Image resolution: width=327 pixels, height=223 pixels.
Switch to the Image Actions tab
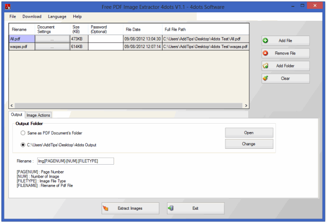[38, 115]
